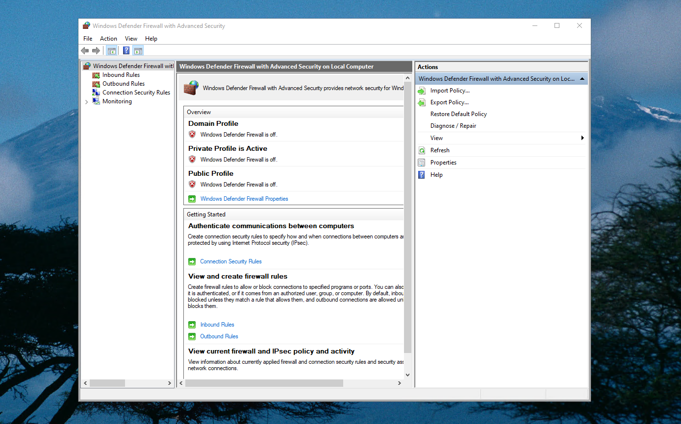This screenshot has height=424, width=681.
Task: Go forward with the toolbar Forward arrow
Action: [96, 50]
